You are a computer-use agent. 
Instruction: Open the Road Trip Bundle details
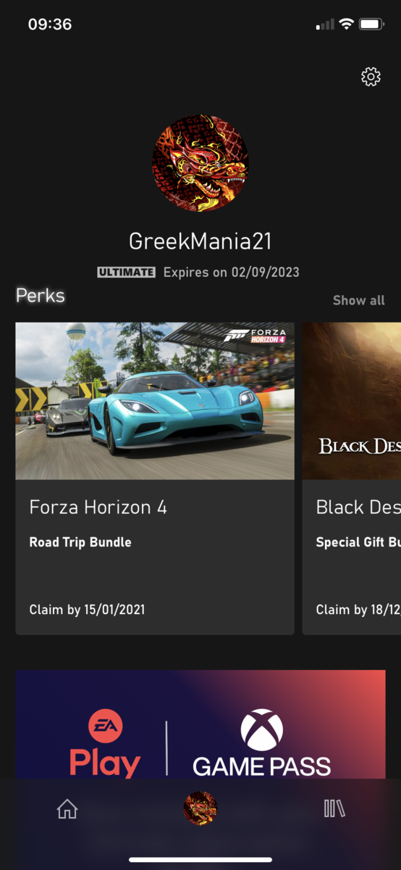80,542
